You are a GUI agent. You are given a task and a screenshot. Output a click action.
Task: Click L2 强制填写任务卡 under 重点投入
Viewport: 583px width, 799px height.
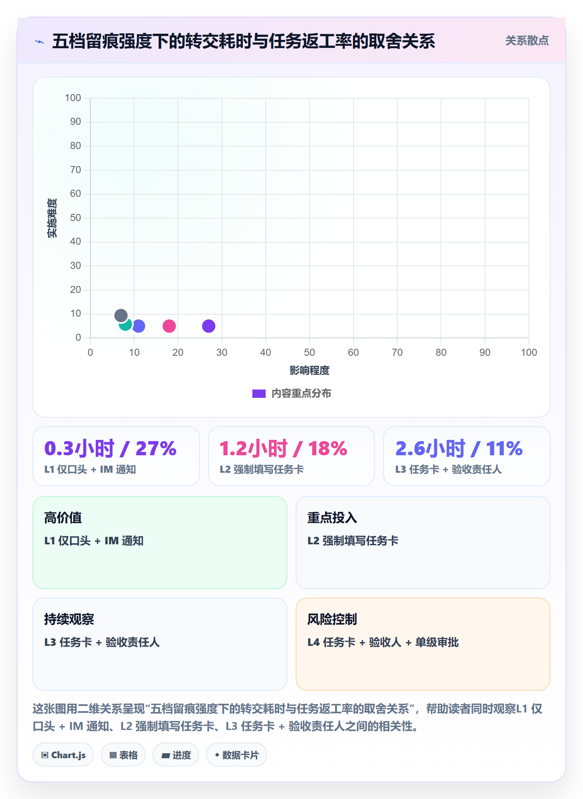click(353, 541)
